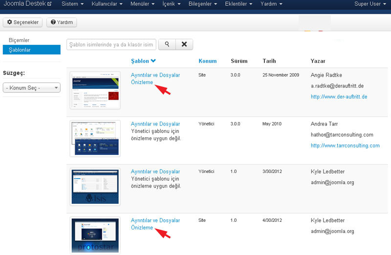Click the May 2010 date cell
This screenshot has width=391, height=255.
pos(272,124)
